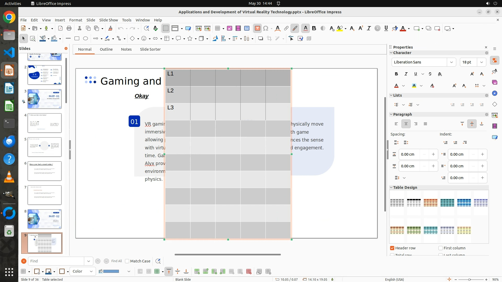Uncheck the Header row checkbox
This screenshot has width=502, height=282.
tap(392, 248)
